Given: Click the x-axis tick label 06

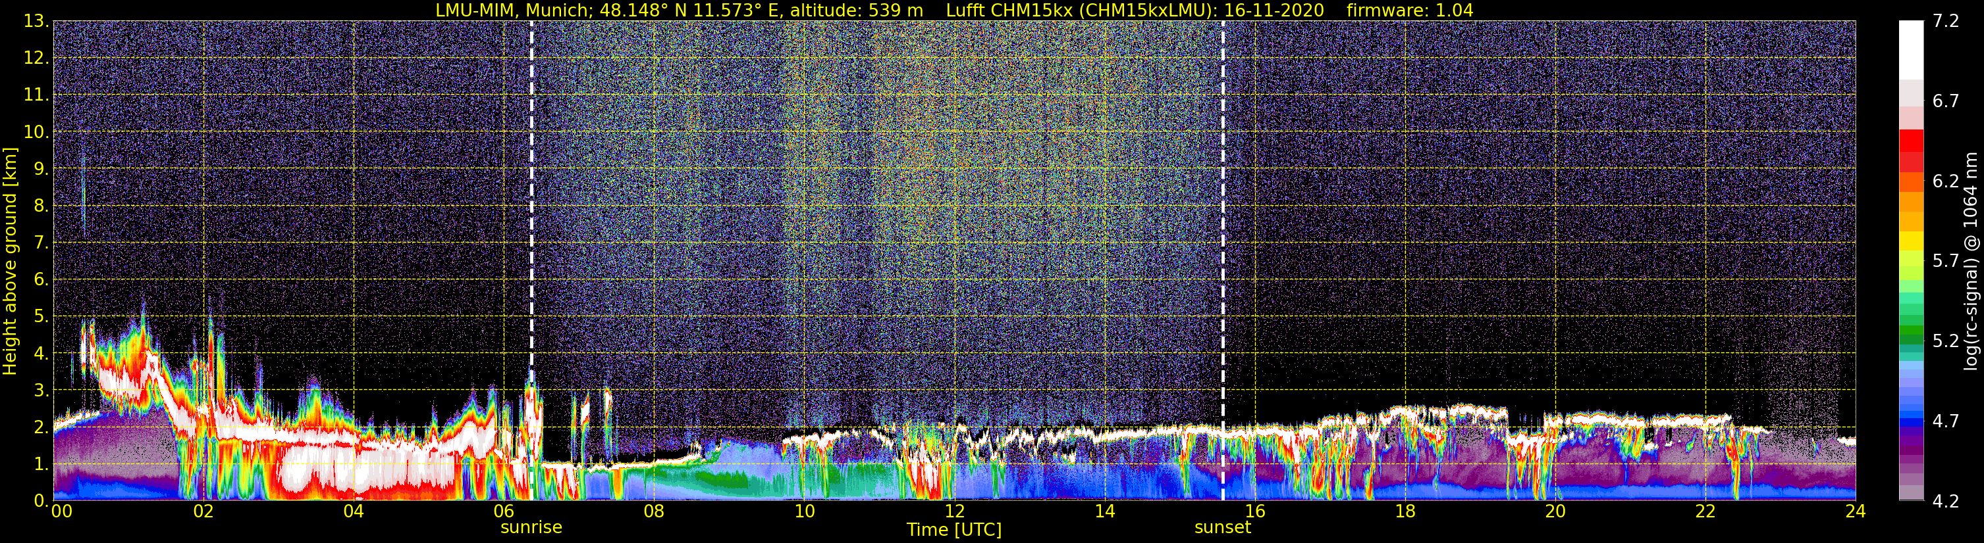Looking at the screenshot, I should point(504,512).
